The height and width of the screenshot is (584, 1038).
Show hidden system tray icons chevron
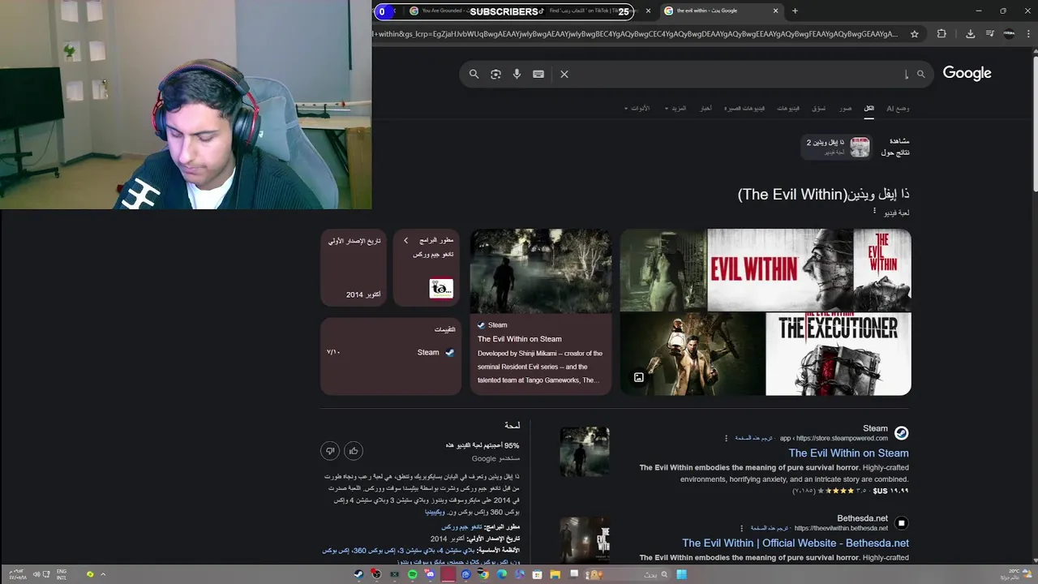click(x=103, y=574)
